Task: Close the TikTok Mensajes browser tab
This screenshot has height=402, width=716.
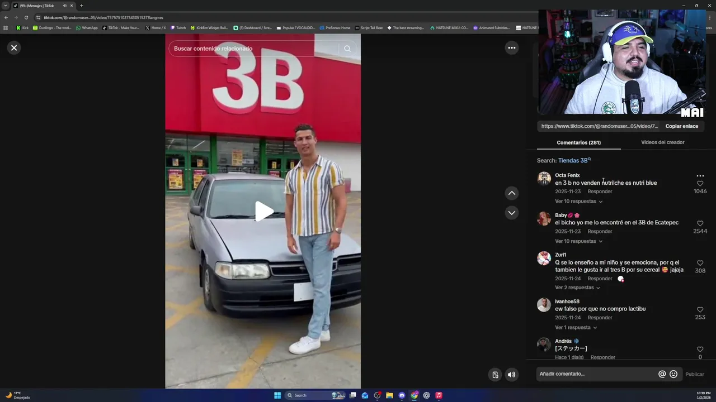Action: 72,6
